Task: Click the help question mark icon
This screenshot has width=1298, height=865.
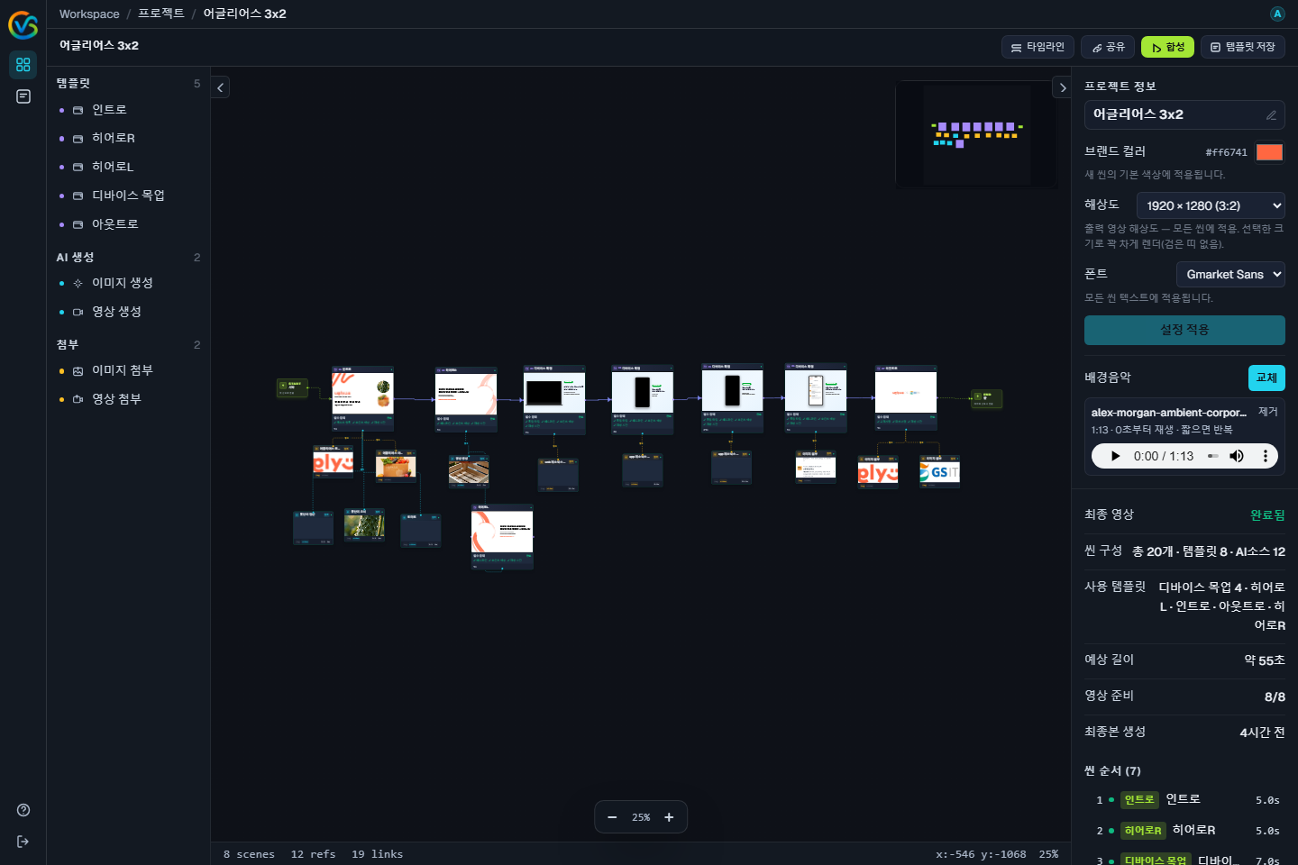Action: [23, 810]
